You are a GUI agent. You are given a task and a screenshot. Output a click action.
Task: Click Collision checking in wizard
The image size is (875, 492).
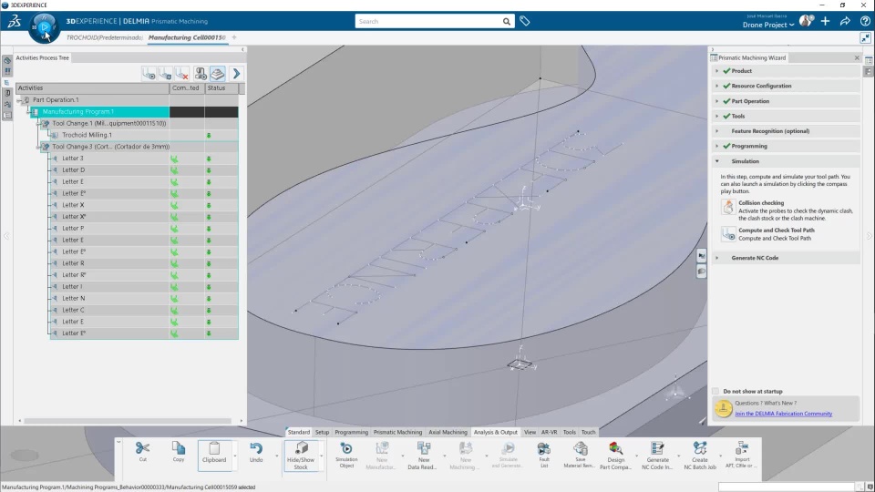click(760, 203)
